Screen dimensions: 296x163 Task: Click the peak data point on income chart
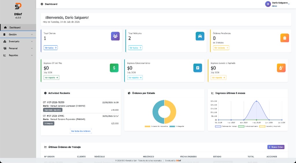[256, 101]
